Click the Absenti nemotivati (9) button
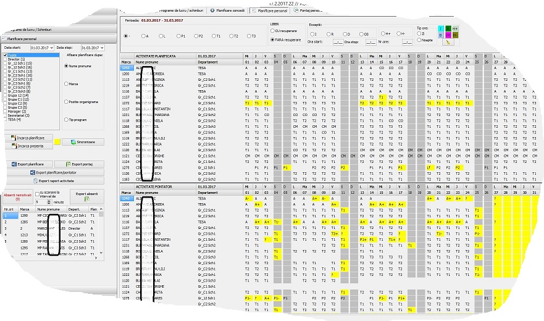 18,197
